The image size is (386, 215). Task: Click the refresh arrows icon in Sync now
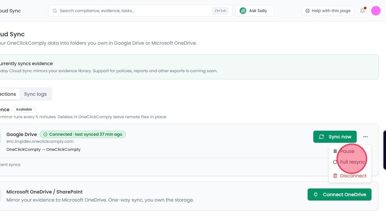(321, 137)
